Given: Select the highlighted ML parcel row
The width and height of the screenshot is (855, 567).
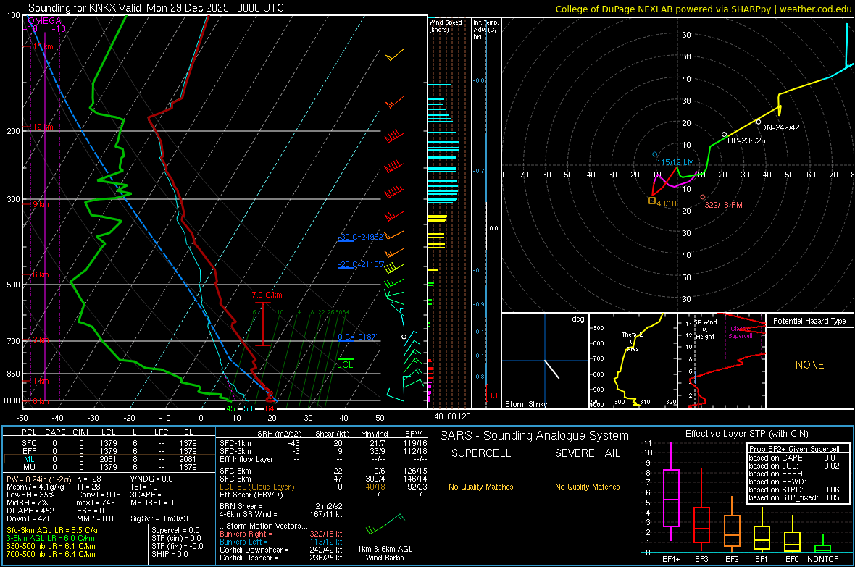Looking at the screenshot, I should (108, 459).
